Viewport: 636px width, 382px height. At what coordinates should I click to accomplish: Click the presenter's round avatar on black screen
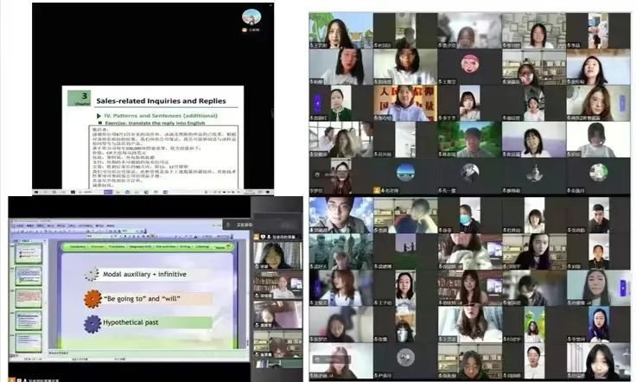pos(251,16)
